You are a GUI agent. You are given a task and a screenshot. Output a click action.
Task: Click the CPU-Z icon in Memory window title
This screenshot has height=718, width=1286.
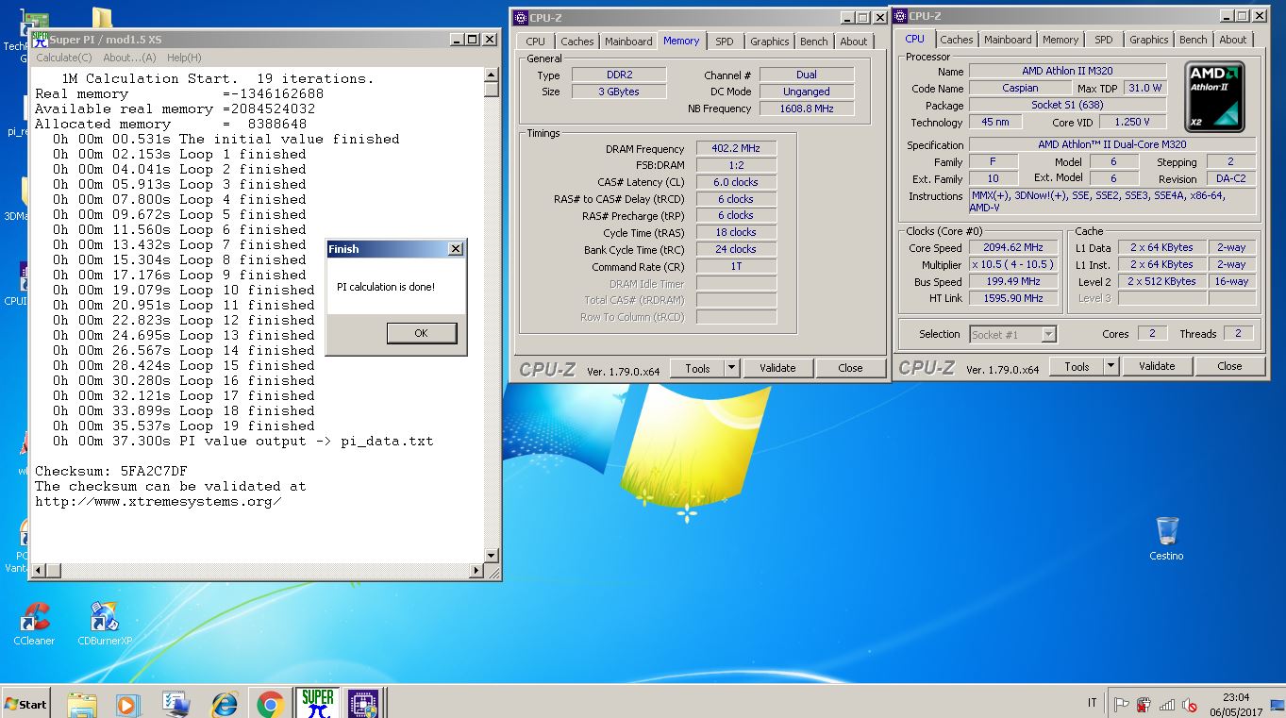[520, 16]
